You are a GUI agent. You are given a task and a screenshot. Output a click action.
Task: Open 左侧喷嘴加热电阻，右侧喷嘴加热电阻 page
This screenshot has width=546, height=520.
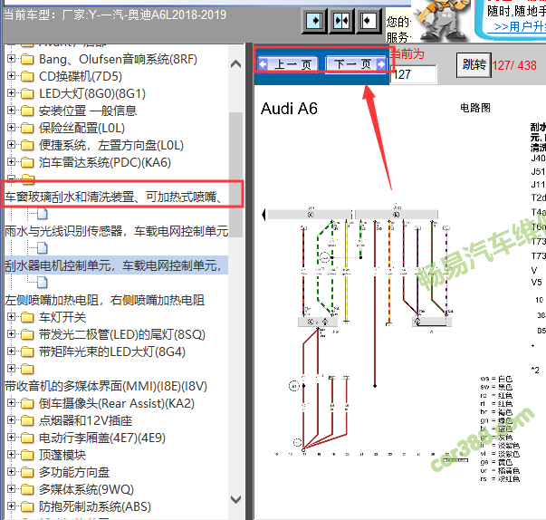104,300
